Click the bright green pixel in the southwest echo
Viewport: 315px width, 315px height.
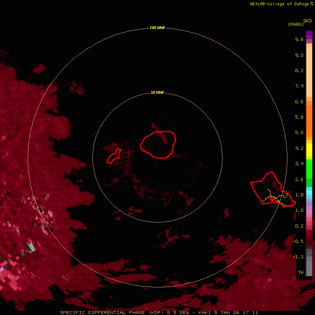click(31, 247)
